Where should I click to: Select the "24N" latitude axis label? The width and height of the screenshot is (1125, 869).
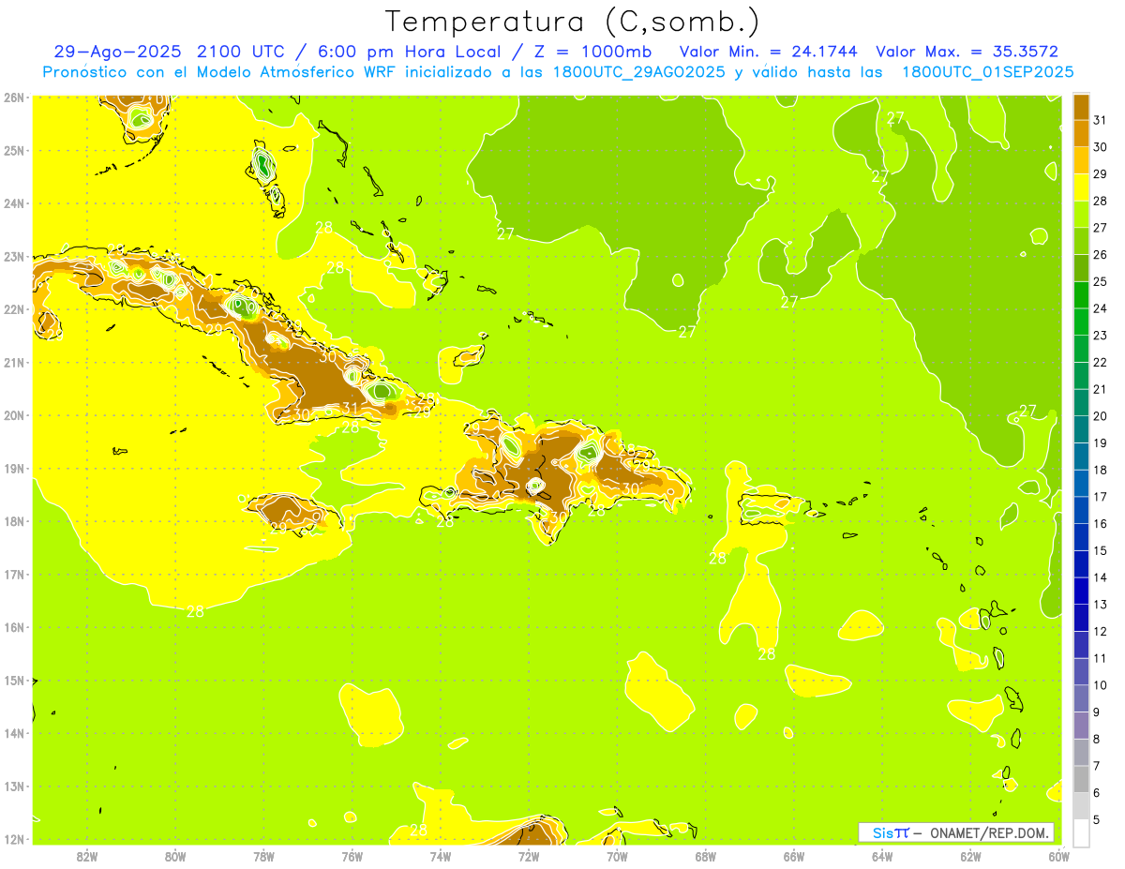[14, 203]
